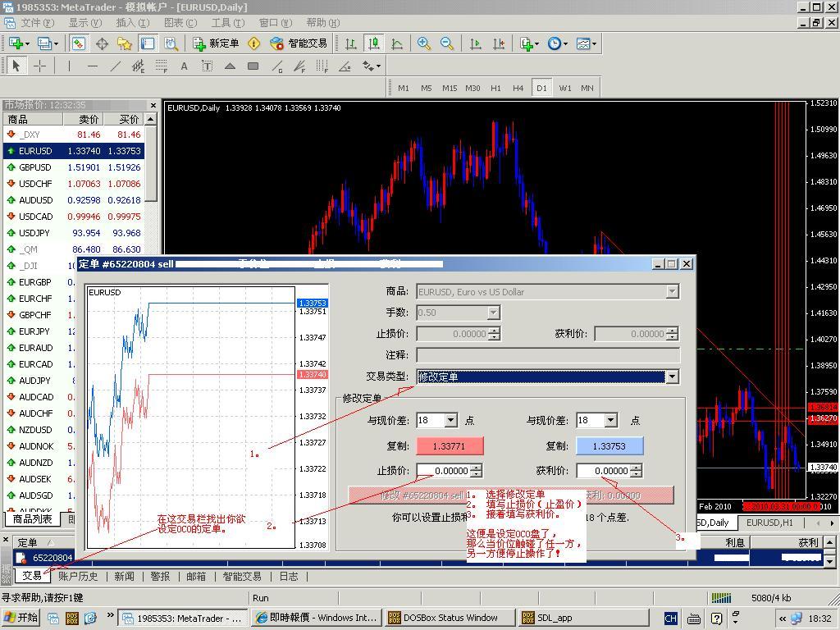Open the 图表 menu
This screenshot has width=840, height=630.
click(180, 23)
